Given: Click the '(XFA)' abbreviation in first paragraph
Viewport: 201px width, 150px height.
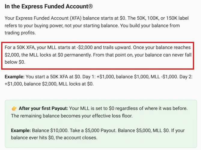Looking at the screenshot, I should (x=76, y=18).
